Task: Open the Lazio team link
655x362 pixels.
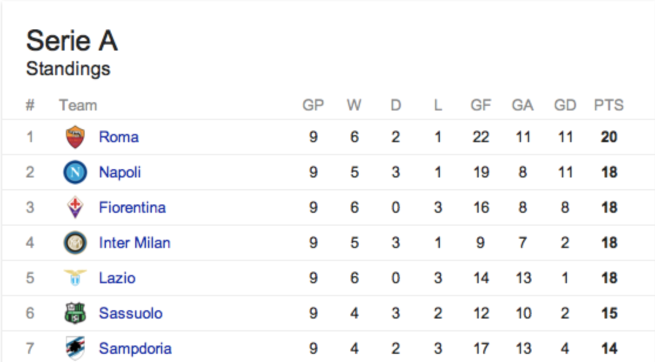Action: click(117, 278)
